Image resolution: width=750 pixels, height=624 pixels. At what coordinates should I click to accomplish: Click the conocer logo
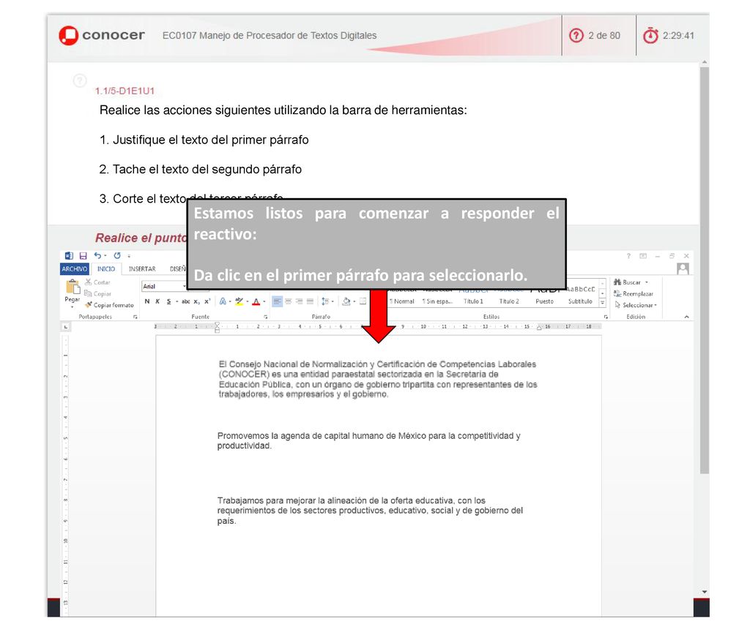pyautogui.click(x=101, y=35)
